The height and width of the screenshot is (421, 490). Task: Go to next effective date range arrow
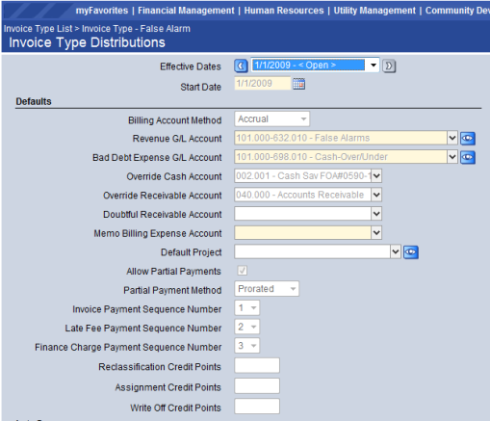pos(389,66)
